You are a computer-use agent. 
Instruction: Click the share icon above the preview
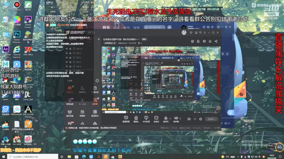click(x=216, y=41)
